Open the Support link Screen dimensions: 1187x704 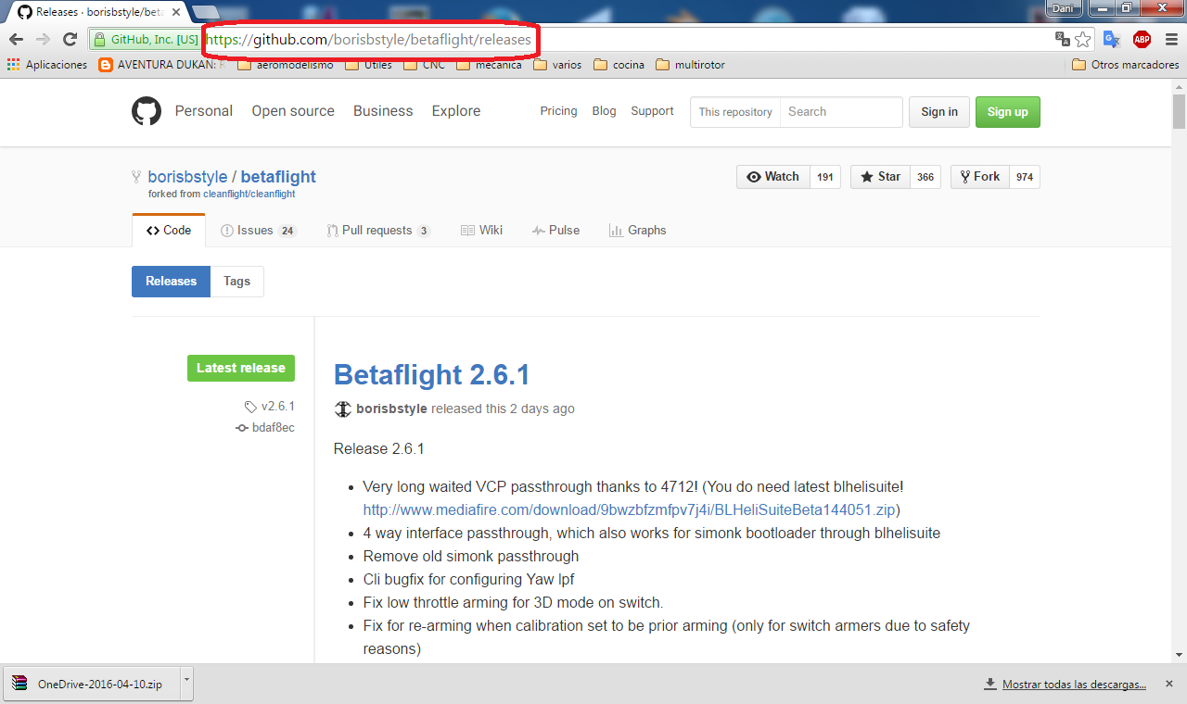652,111
